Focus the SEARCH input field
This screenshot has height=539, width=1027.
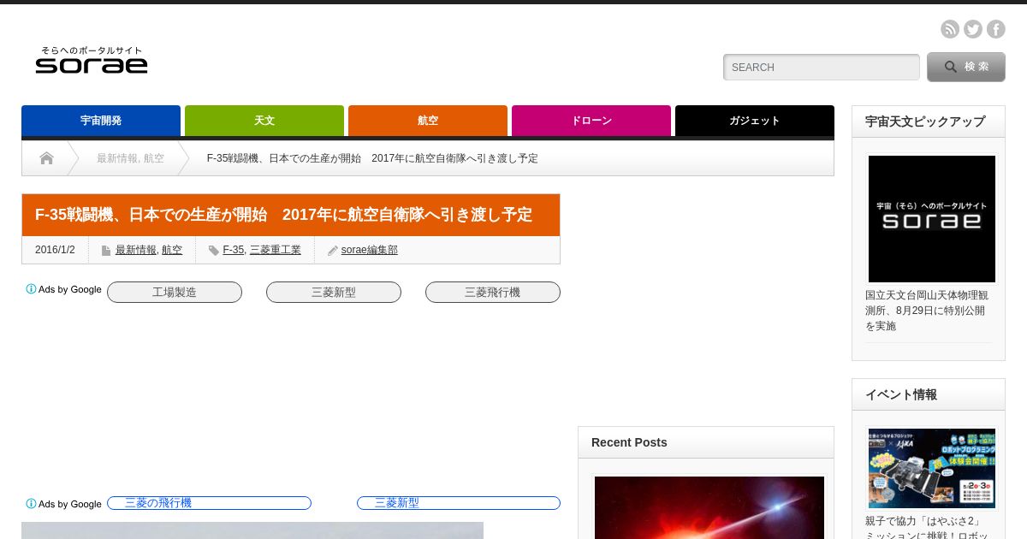tap(822, 68)
